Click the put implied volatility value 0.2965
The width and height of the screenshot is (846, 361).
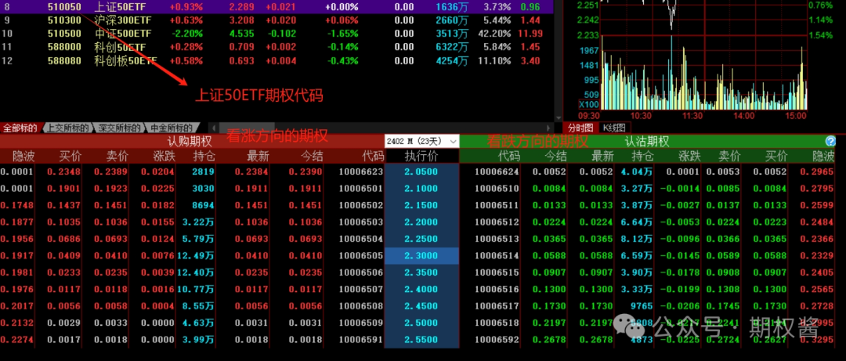pos(817,172)
